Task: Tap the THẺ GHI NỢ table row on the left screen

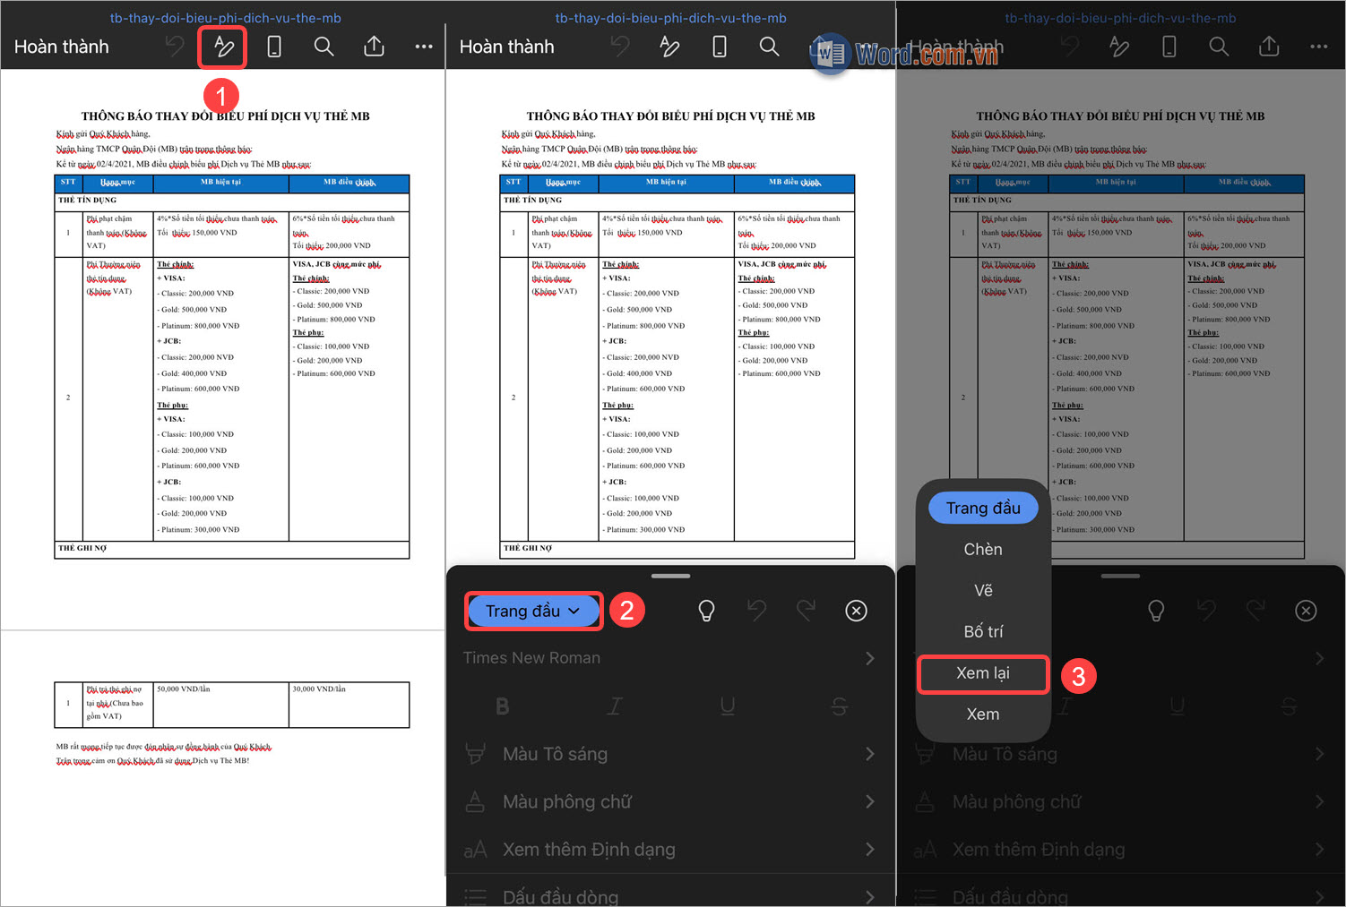Action: (x=232, y=549)
